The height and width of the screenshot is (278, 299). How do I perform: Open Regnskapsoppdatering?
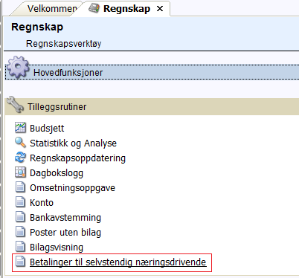77,158
